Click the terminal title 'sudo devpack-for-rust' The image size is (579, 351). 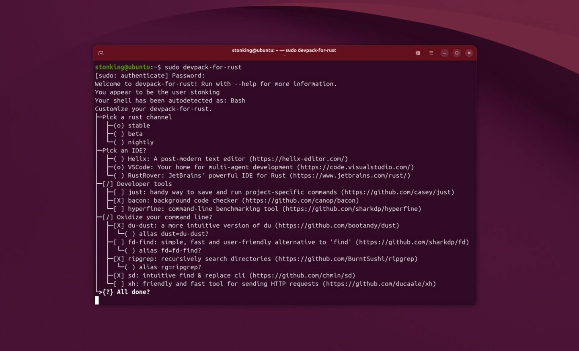point(311,50)
